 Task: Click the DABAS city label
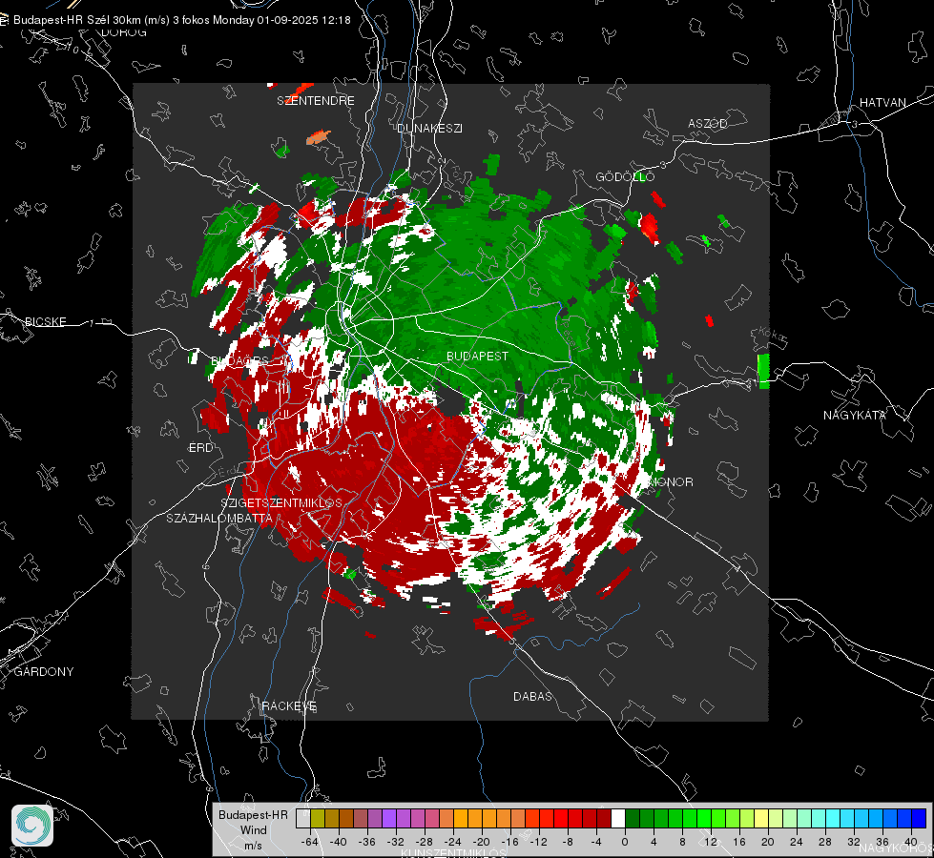tap(532, 696)
